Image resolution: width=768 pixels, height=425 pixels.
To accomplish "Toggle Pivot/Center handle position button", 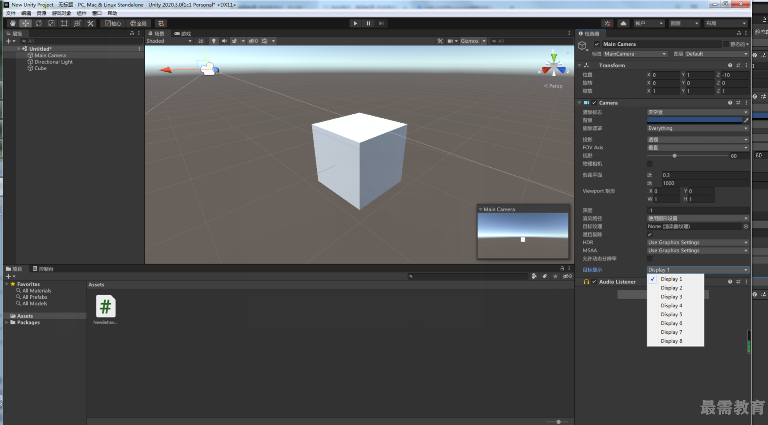I will pyautogui.click(x=113, y=23).
